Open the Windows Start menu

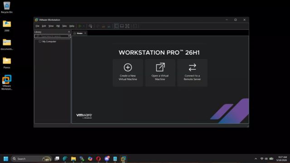pos(6,159)
